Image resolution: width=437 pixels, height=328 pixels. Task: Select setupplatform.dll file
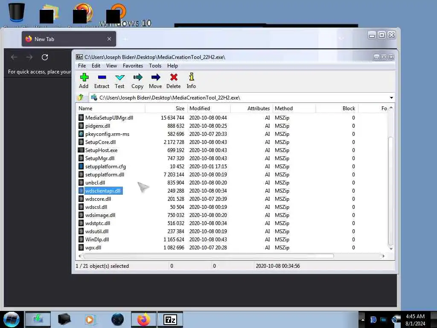click(105, 175)
